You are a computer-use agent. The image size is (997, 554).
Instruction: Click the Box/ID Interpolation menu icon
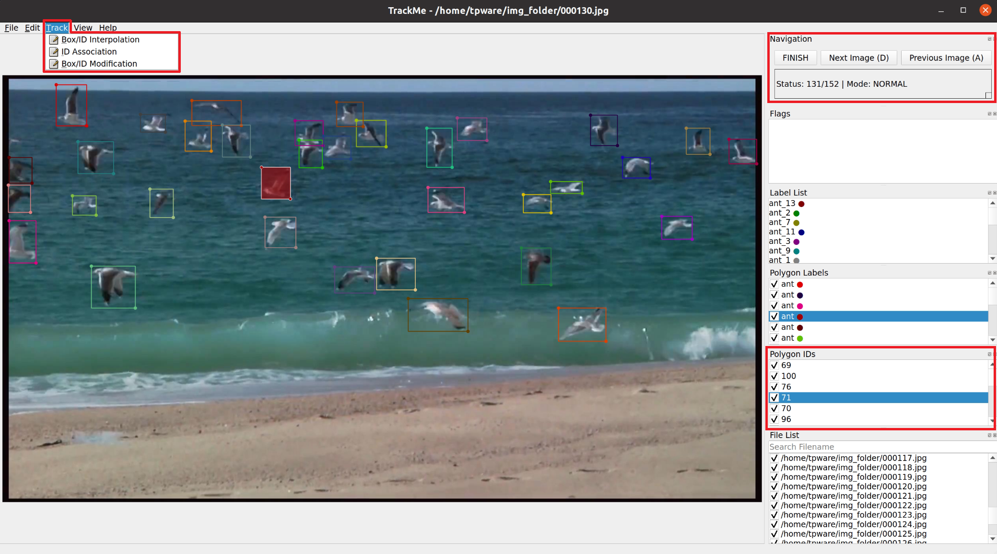tap(54, 40)
